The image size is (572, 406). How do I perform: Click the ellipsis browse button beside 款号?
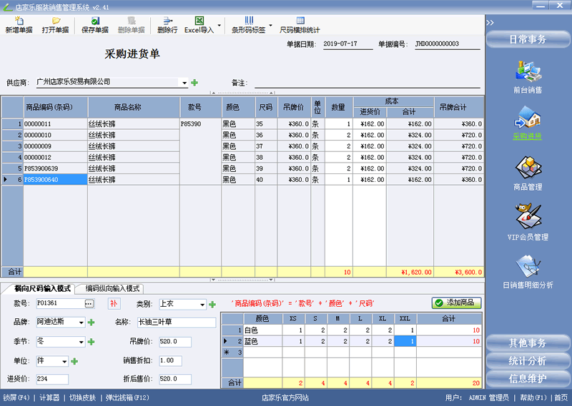[x=89, y=304]
